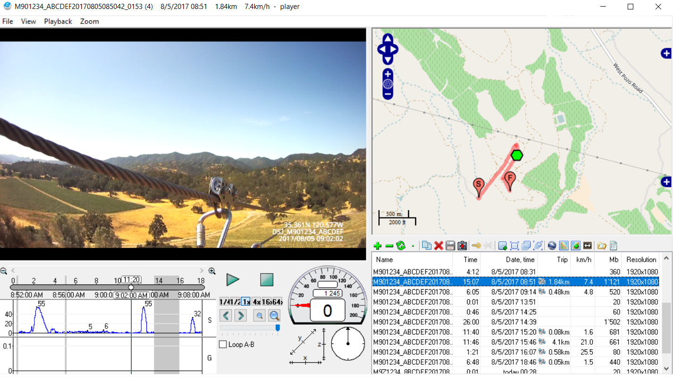Image resolution: width=673 pixels, height=377 pixels.
Task: Click the floppy disk save icon
Action: tap(451, 246)
